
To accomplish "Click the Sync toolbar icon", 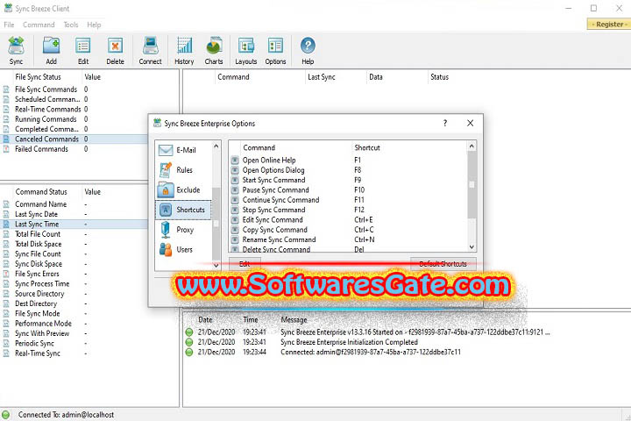I will click(16, 50).
